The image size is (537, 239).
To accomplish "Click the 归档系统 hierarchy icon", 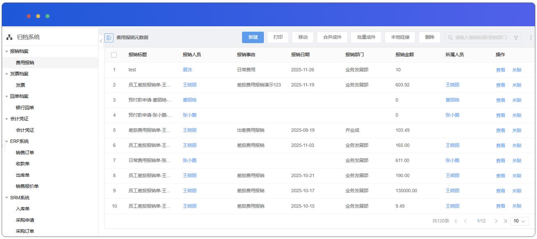I will click(x=9, y=37).
